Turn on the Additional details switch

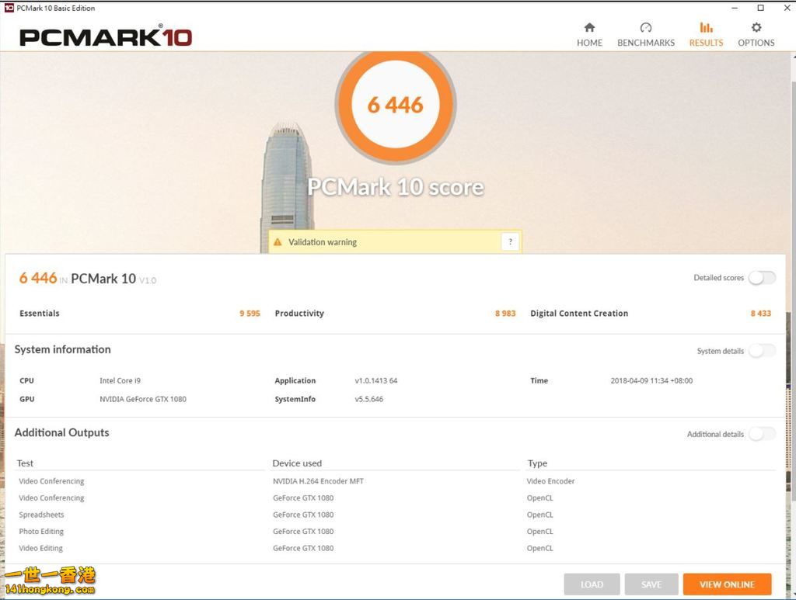[x=762, y=434]
